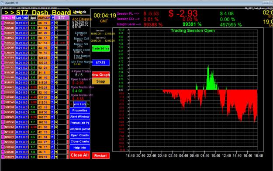273x171 pixels.
Task: Click the period cell 7 in NZDCHF row
Action: pyautogui.click(x=52, y=132)
